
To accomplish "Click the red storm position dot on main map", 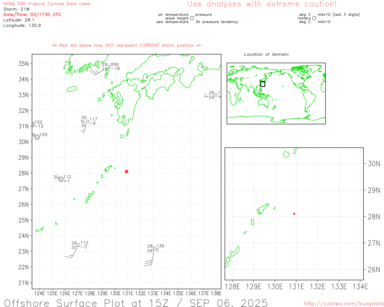I will [127, 171].
